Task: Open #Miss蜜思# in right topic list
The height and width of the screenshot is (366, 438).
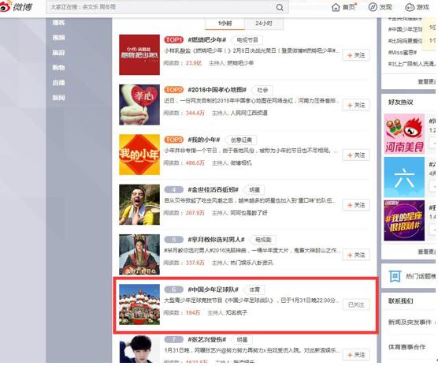Action: pos(403,52)
